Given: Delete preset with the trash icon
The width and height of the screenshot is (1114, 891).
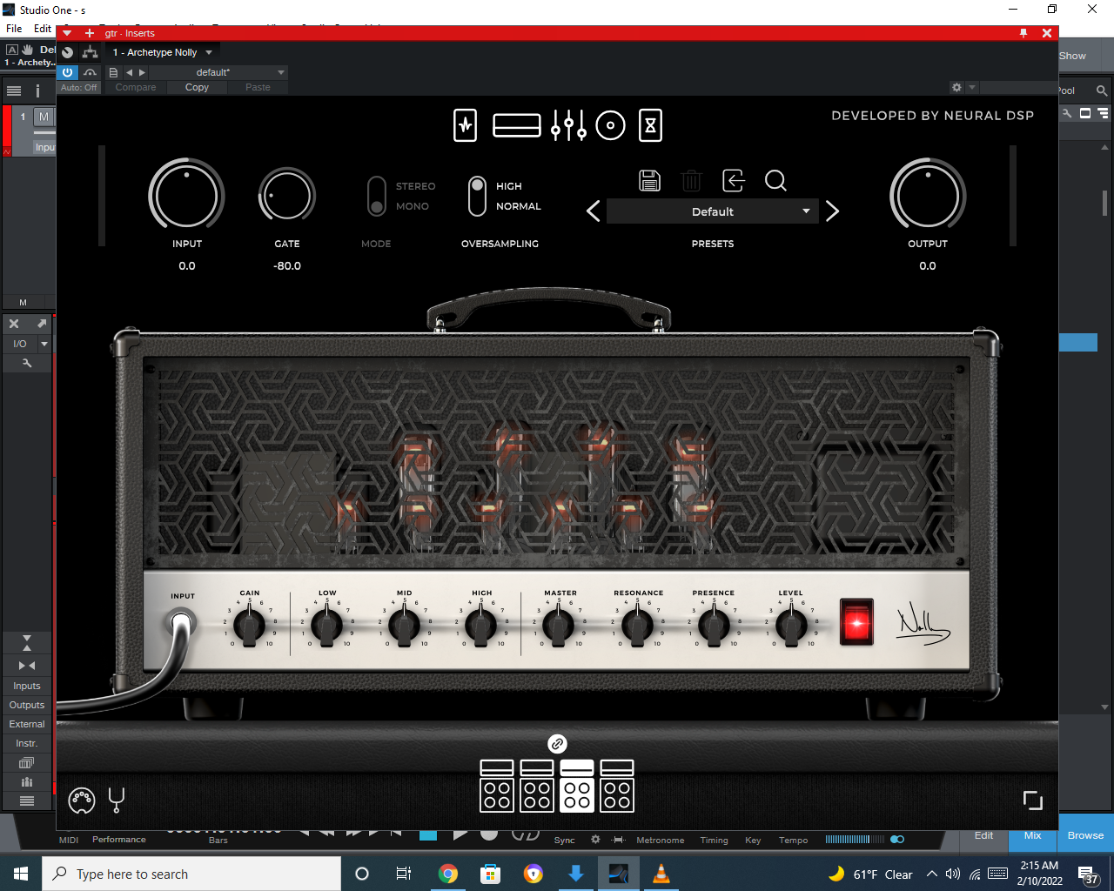Looking at the screenshot, I should [x=691, y=180].
